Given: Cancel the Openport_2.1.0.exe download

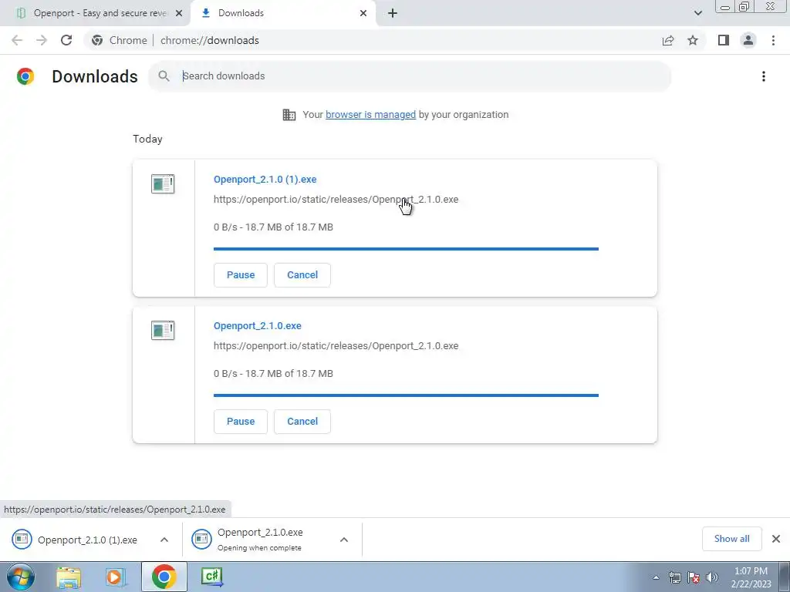Looking at the screenshot, I should click(x=302, y=422).
